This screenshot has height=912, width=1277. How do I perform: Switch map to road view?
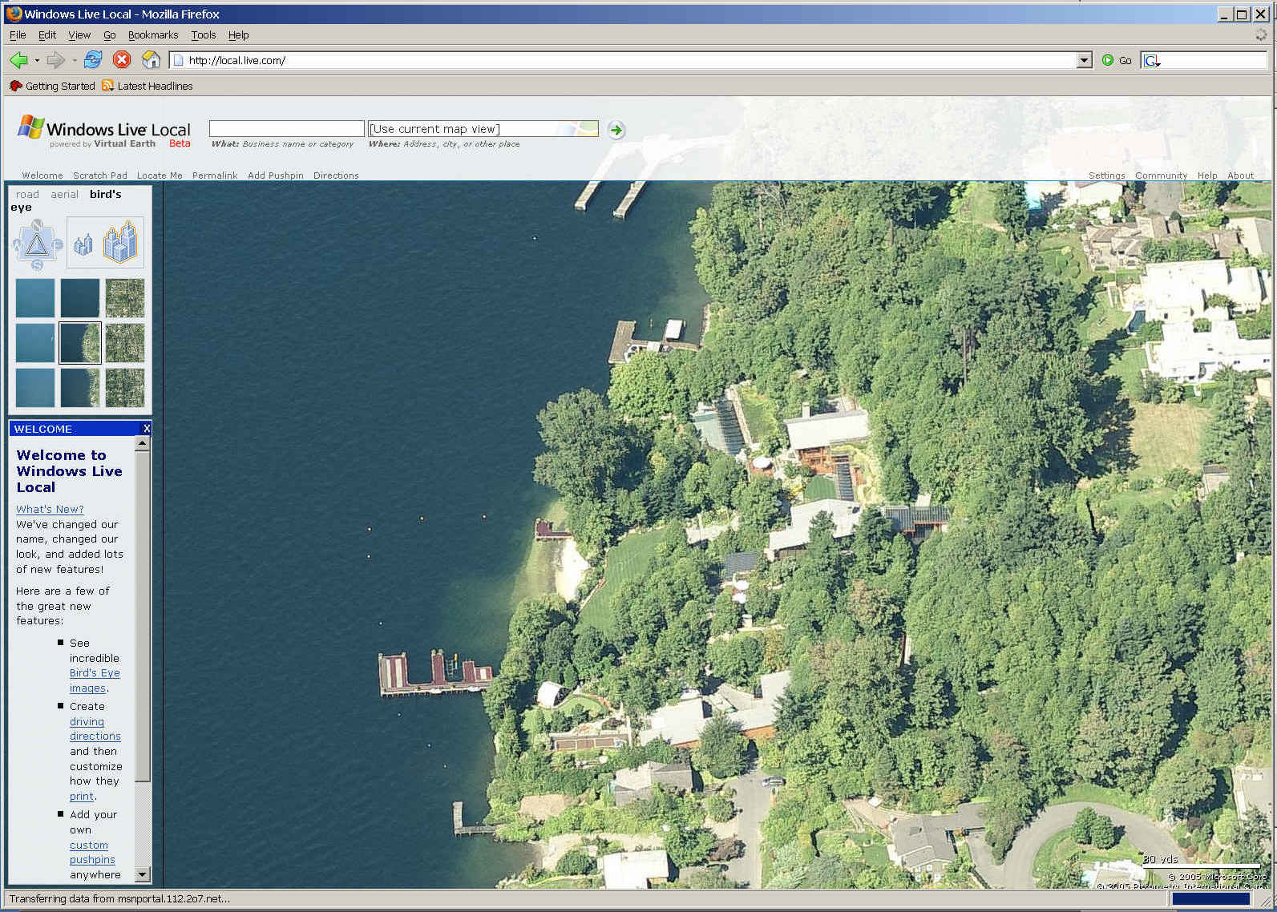coord(27,195)
